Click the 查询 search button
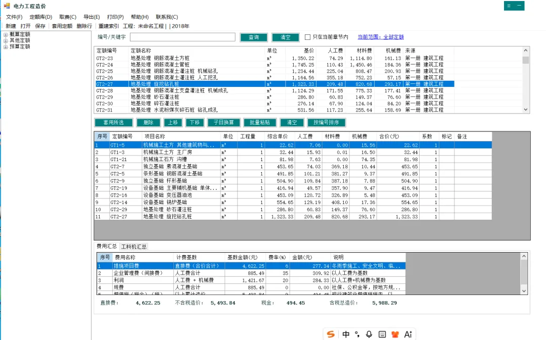Screen dimensions: 546x340 tap(254, 37)
